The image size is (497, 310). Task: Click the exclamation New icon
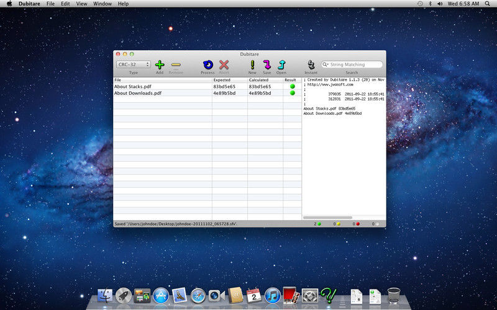(252, 65)
